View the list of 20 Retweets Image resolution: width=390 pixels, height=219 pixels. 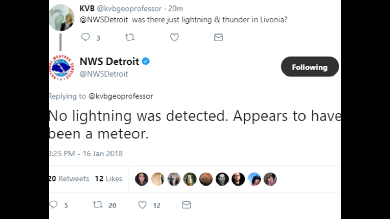coord(69,179)
